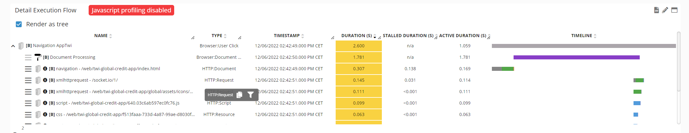
Task: Select script 640.03c6ab597ec0fc76.js row name
Action: (117, 103)
